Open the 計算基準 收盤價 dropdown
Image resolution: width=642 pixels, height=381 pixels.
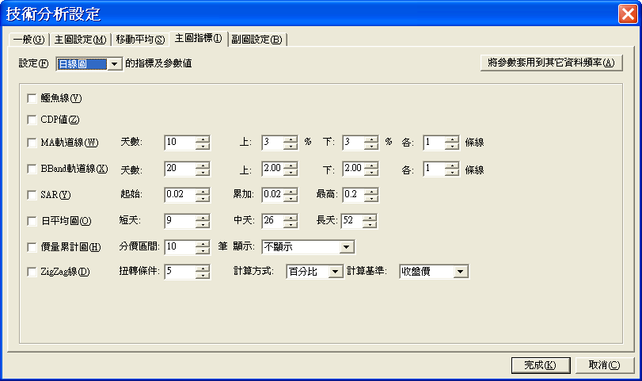[461, 272]
